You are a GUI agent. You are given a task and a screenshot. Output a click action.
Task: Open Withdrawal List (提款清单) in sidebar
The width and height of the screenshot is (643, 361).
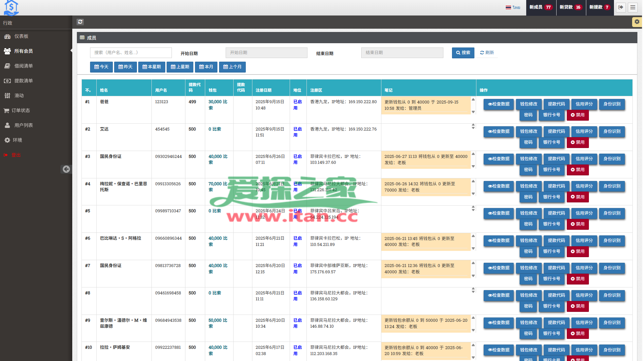point(23,81)
